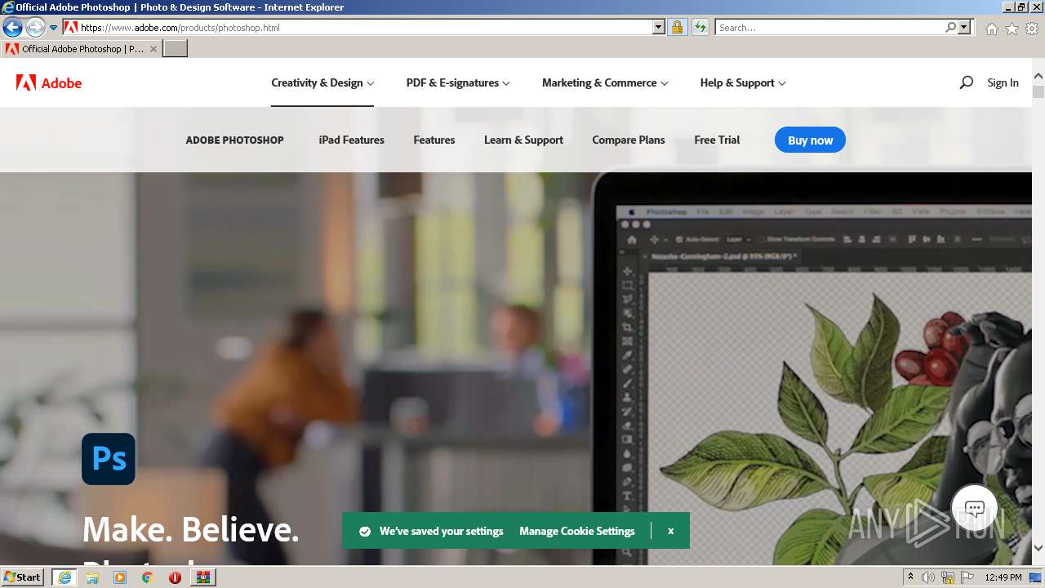Go to Learn & Support
Viewport: 1045px width, 588px height.
coord(523,140)
